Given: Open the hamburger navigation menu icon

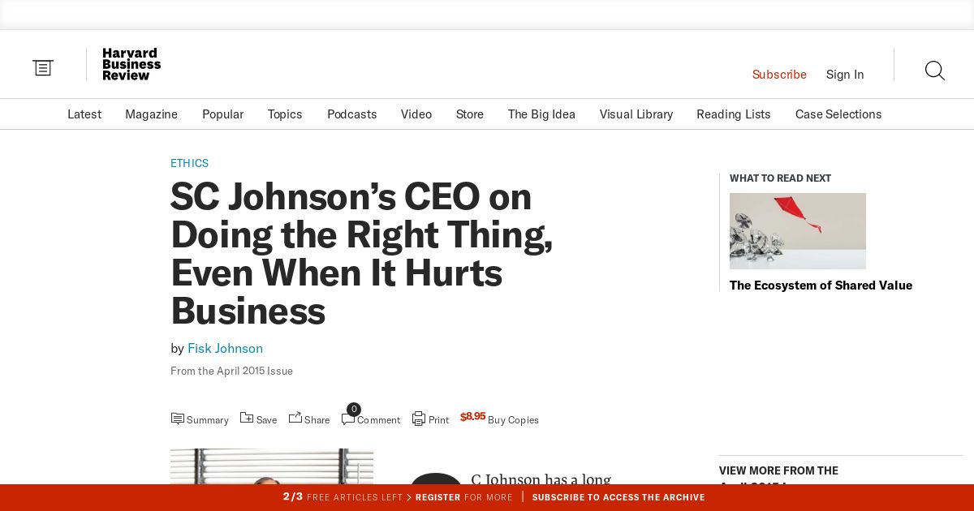Looking at the screenshot, I should 43,68.
